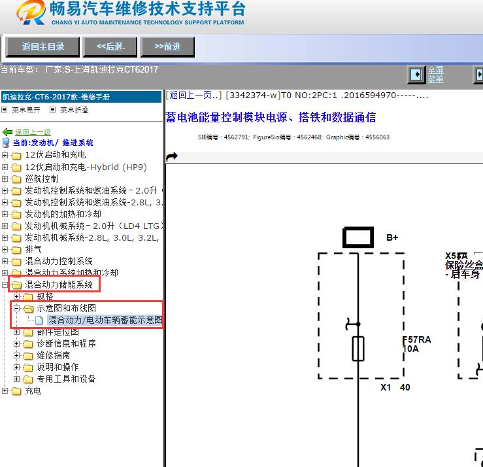Click open folder icon of 混合动力储能系统
Screen dimensions: 483x467
click(x=16, y=285)
